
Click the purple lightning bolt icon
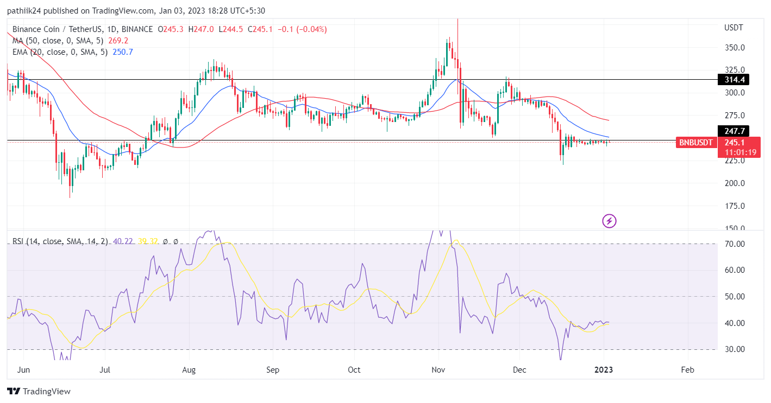tap(610, 221)
